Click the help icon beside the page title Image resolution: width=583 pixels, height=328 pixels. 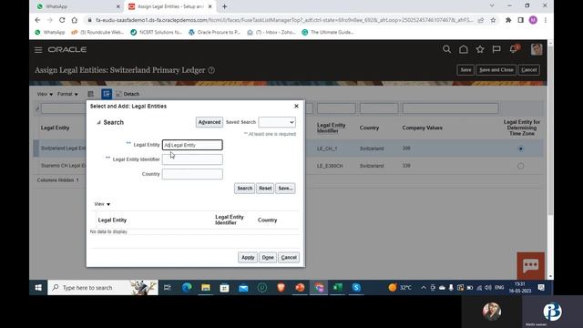pyautogui.click(x=211, y=70)
